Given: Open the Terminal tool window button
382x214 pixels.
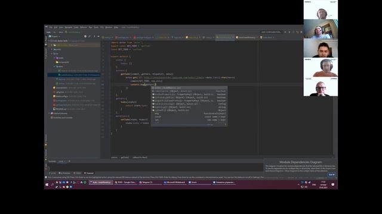Looking at the screenshot, I should click(89, 173).
